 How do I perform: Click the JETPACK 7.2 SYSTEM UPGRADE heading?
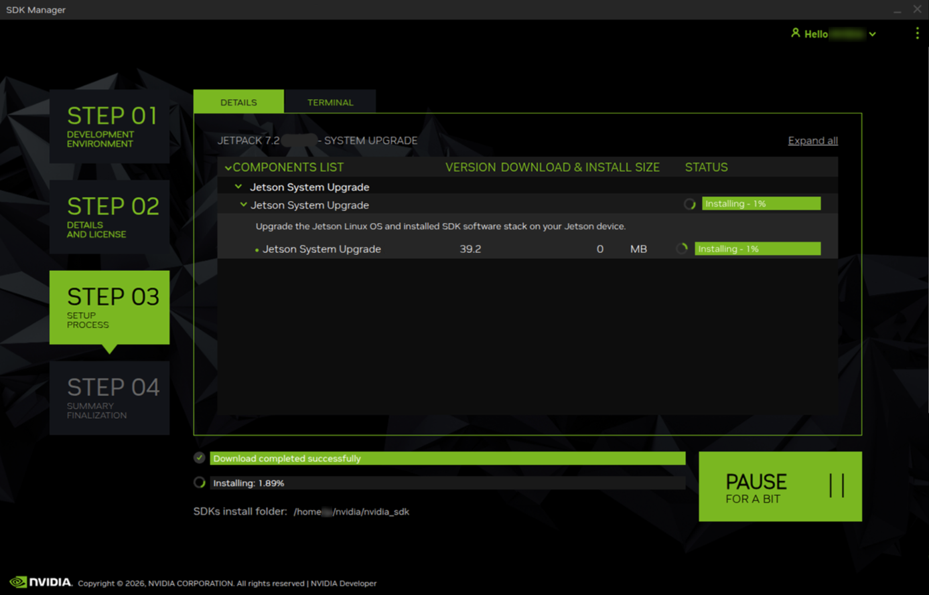tap(317, 141)
